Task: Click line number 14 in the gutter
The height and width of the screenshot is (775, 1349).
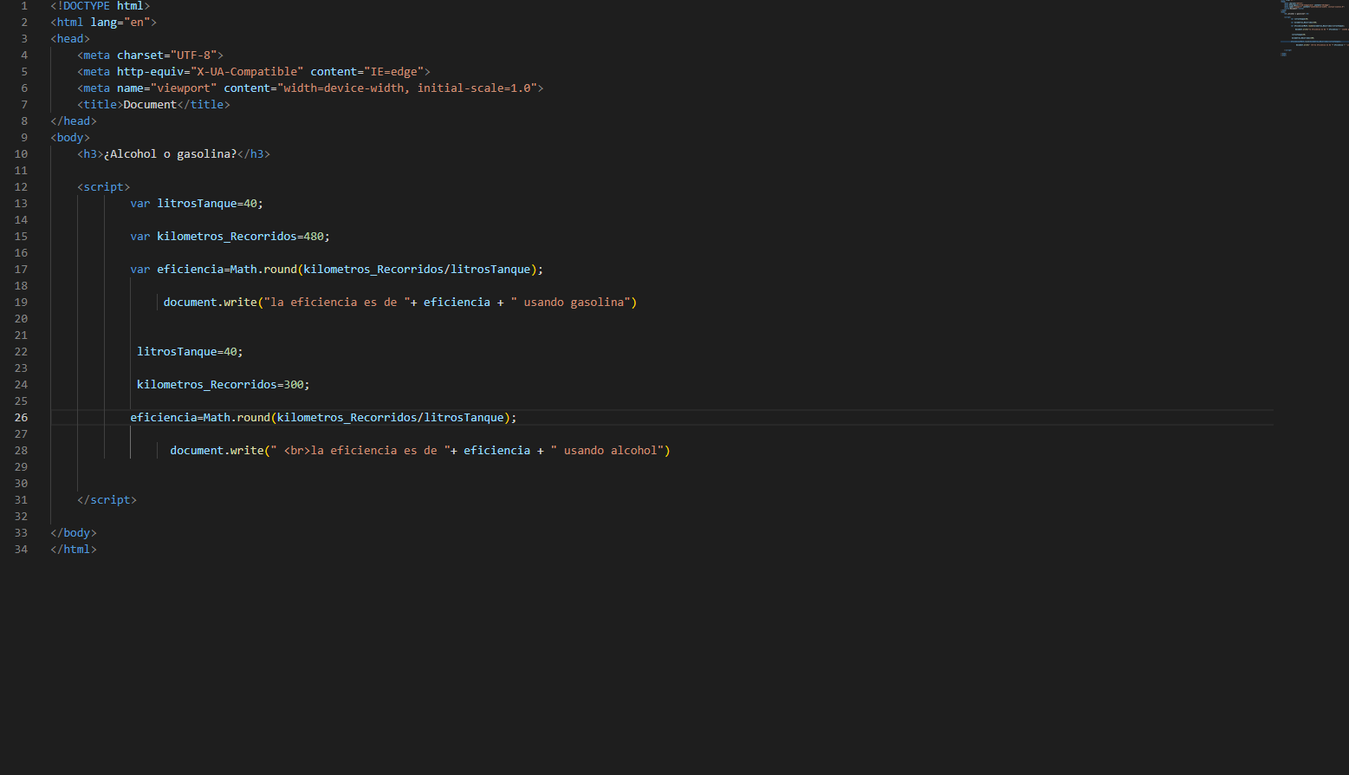Action: tap(21, 220)
